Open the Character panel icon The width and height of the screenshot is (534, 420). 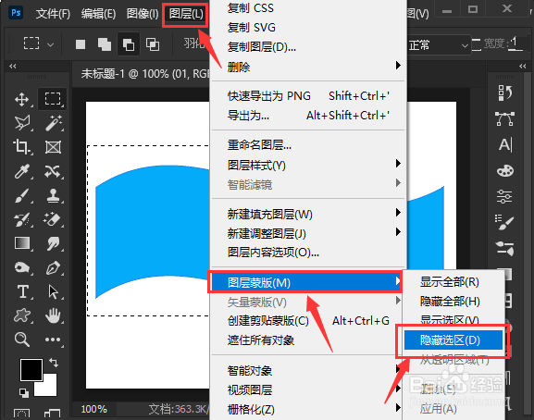click(x=505, y=144)
